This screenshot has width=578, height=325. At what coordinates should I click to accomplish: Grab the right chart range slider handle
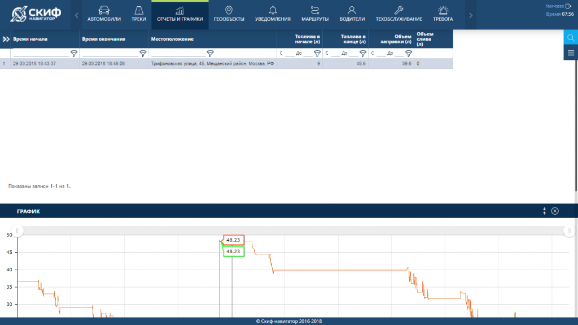click(x=569, y=231)
